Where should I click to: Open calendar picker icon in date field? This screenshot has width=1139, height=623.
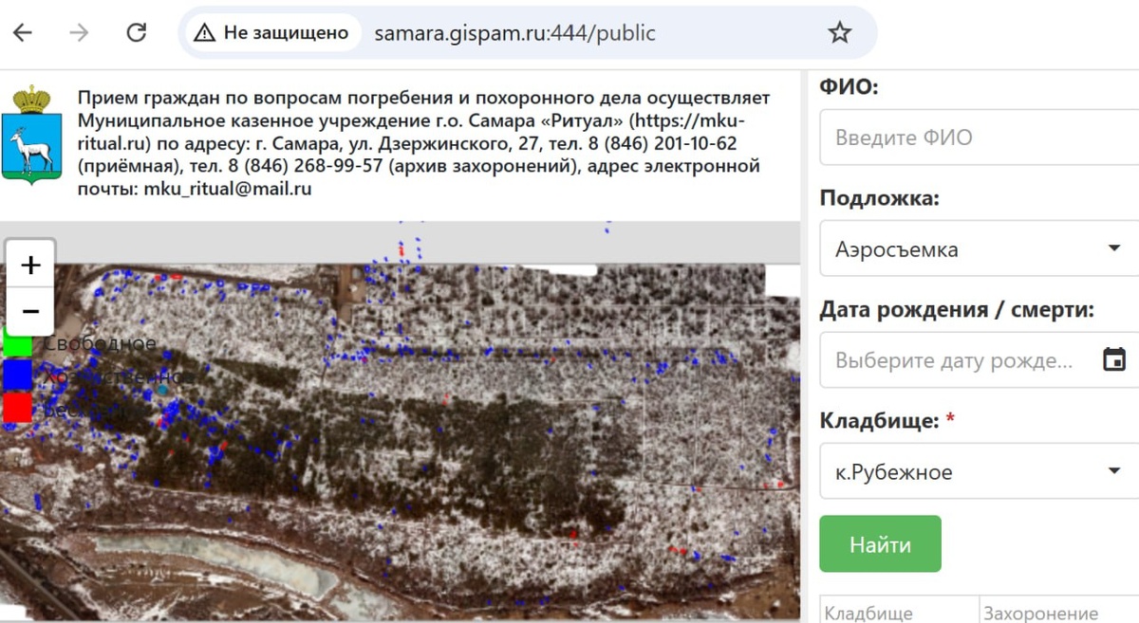click(1114, 359)
